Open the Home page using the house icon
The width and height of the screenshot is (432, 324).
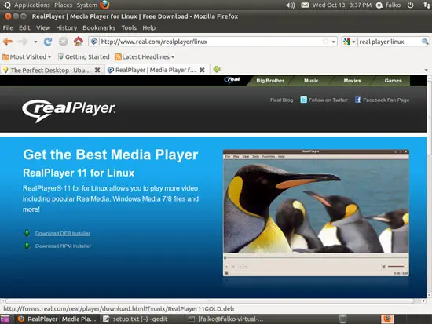click(79, 42)
